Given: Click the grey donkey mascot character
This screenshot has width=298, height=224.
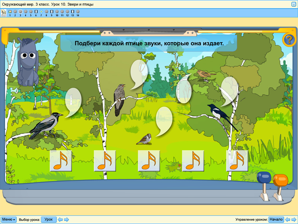Looking at the screenshot, I should (28, 62).
